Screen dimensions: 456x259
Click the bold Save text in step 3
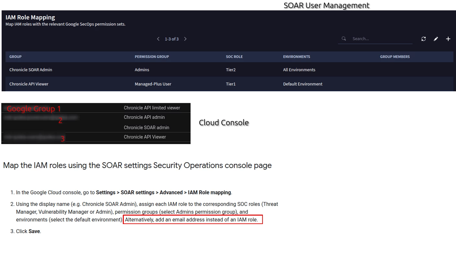pos(34,231)
